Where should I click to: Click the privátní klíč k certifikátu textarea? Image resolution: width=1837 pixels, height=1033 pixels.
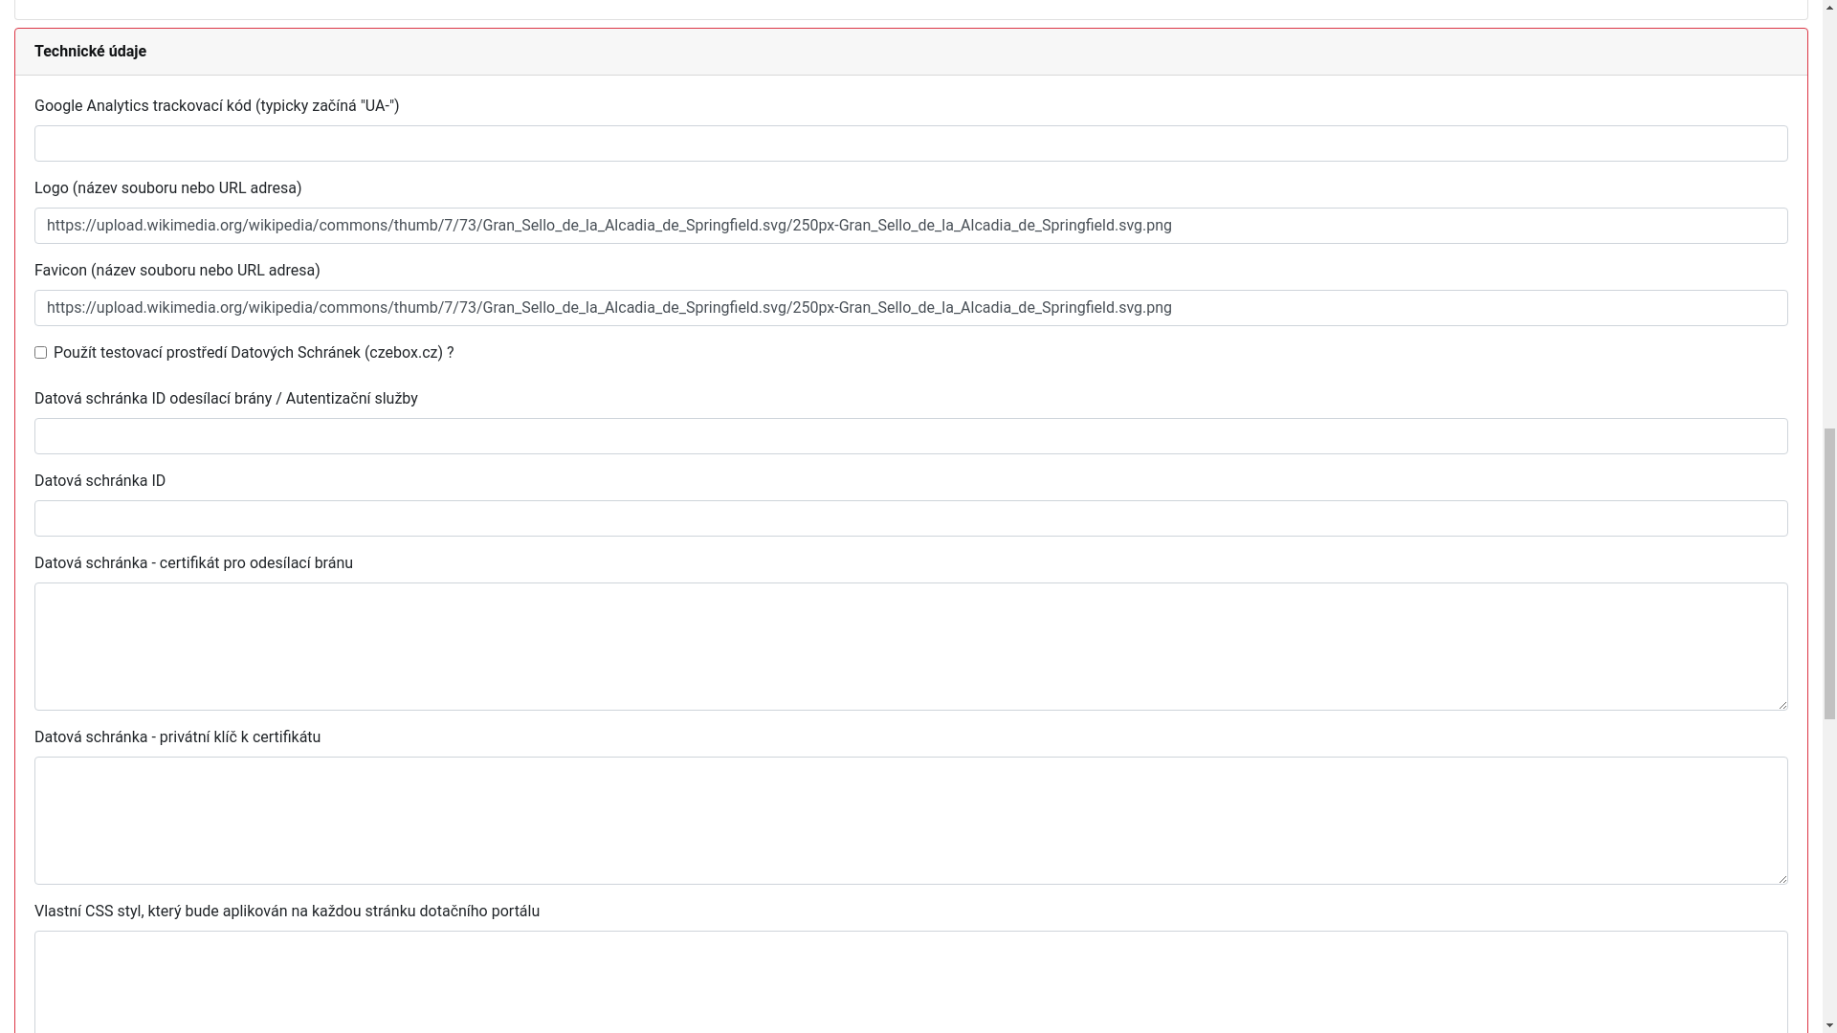pos(910,821)
